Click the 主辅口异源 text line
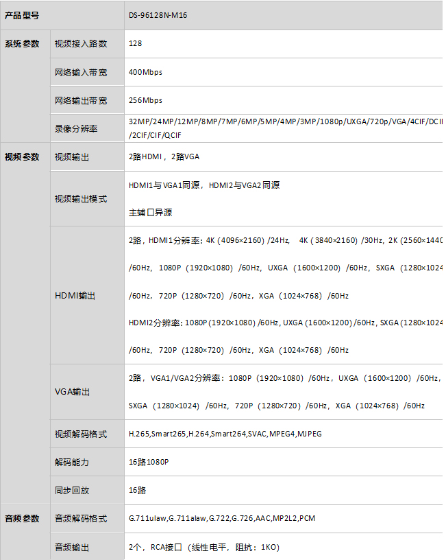446x560 pixels. tap(150, 213)
